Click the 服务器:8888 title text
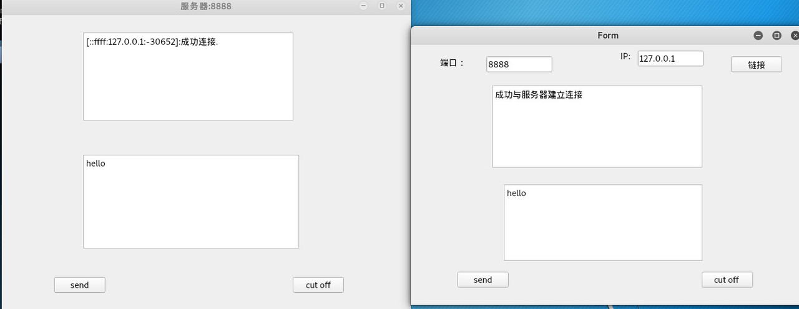 point(206,6)
